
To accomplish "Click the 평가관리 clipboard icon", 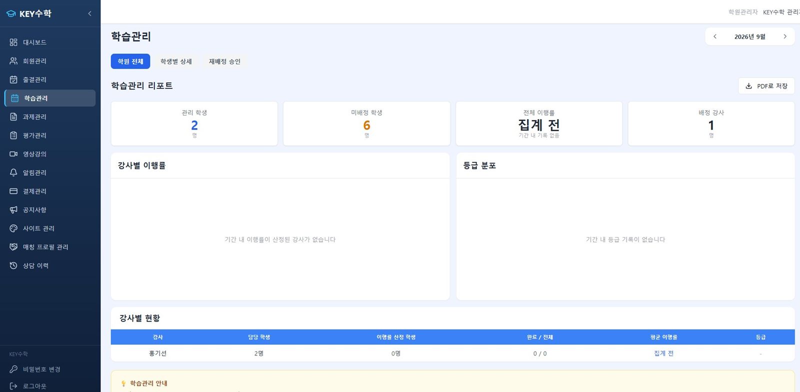I will (13, 135).
